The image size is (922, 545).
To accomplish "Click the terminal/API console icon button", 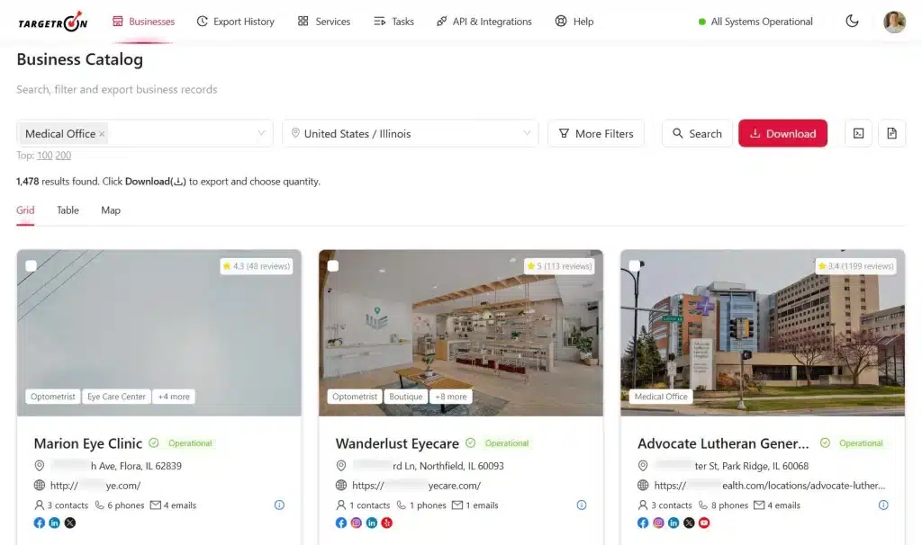I will point(858,133).
